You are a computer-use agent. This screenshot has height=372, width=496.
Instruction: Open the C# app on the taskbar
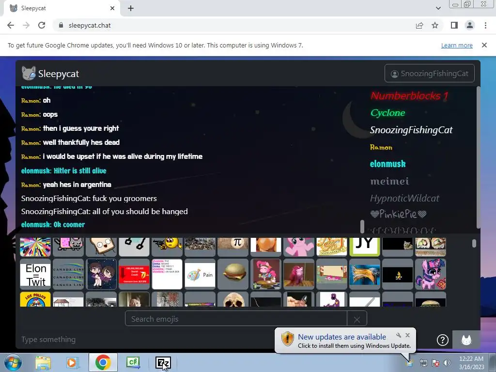click(x=133, y=362)
